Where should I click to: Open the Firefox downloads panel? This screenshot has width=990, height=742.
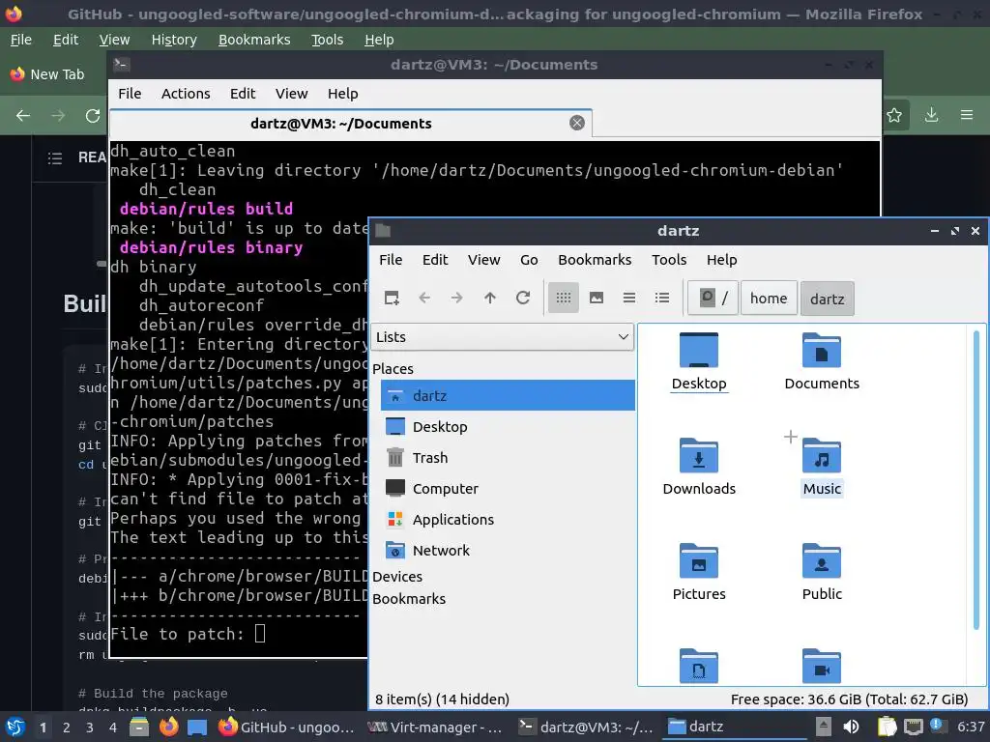click(931, 115)
